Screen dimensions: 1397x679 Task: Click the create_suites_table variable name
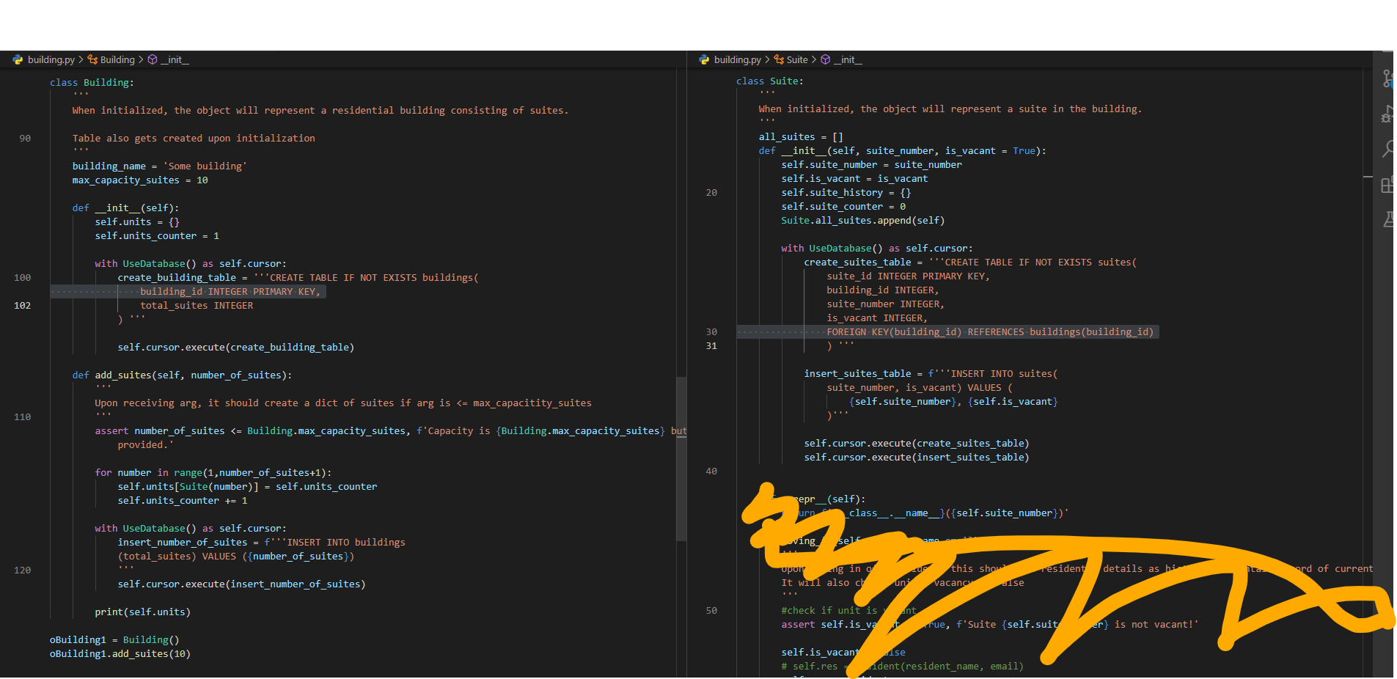[857, 262]
